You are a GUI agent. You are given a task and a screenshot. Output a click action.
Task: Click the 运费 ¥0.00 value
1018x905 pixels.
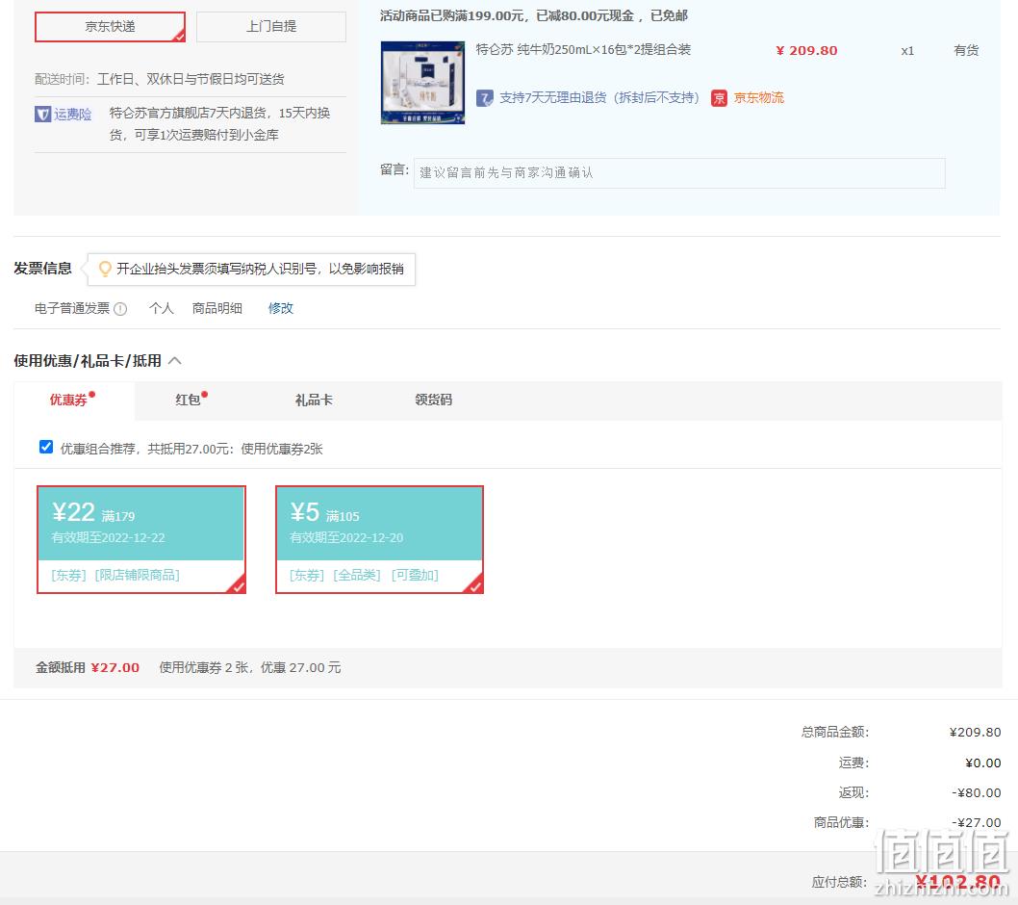tap(983, 763)
